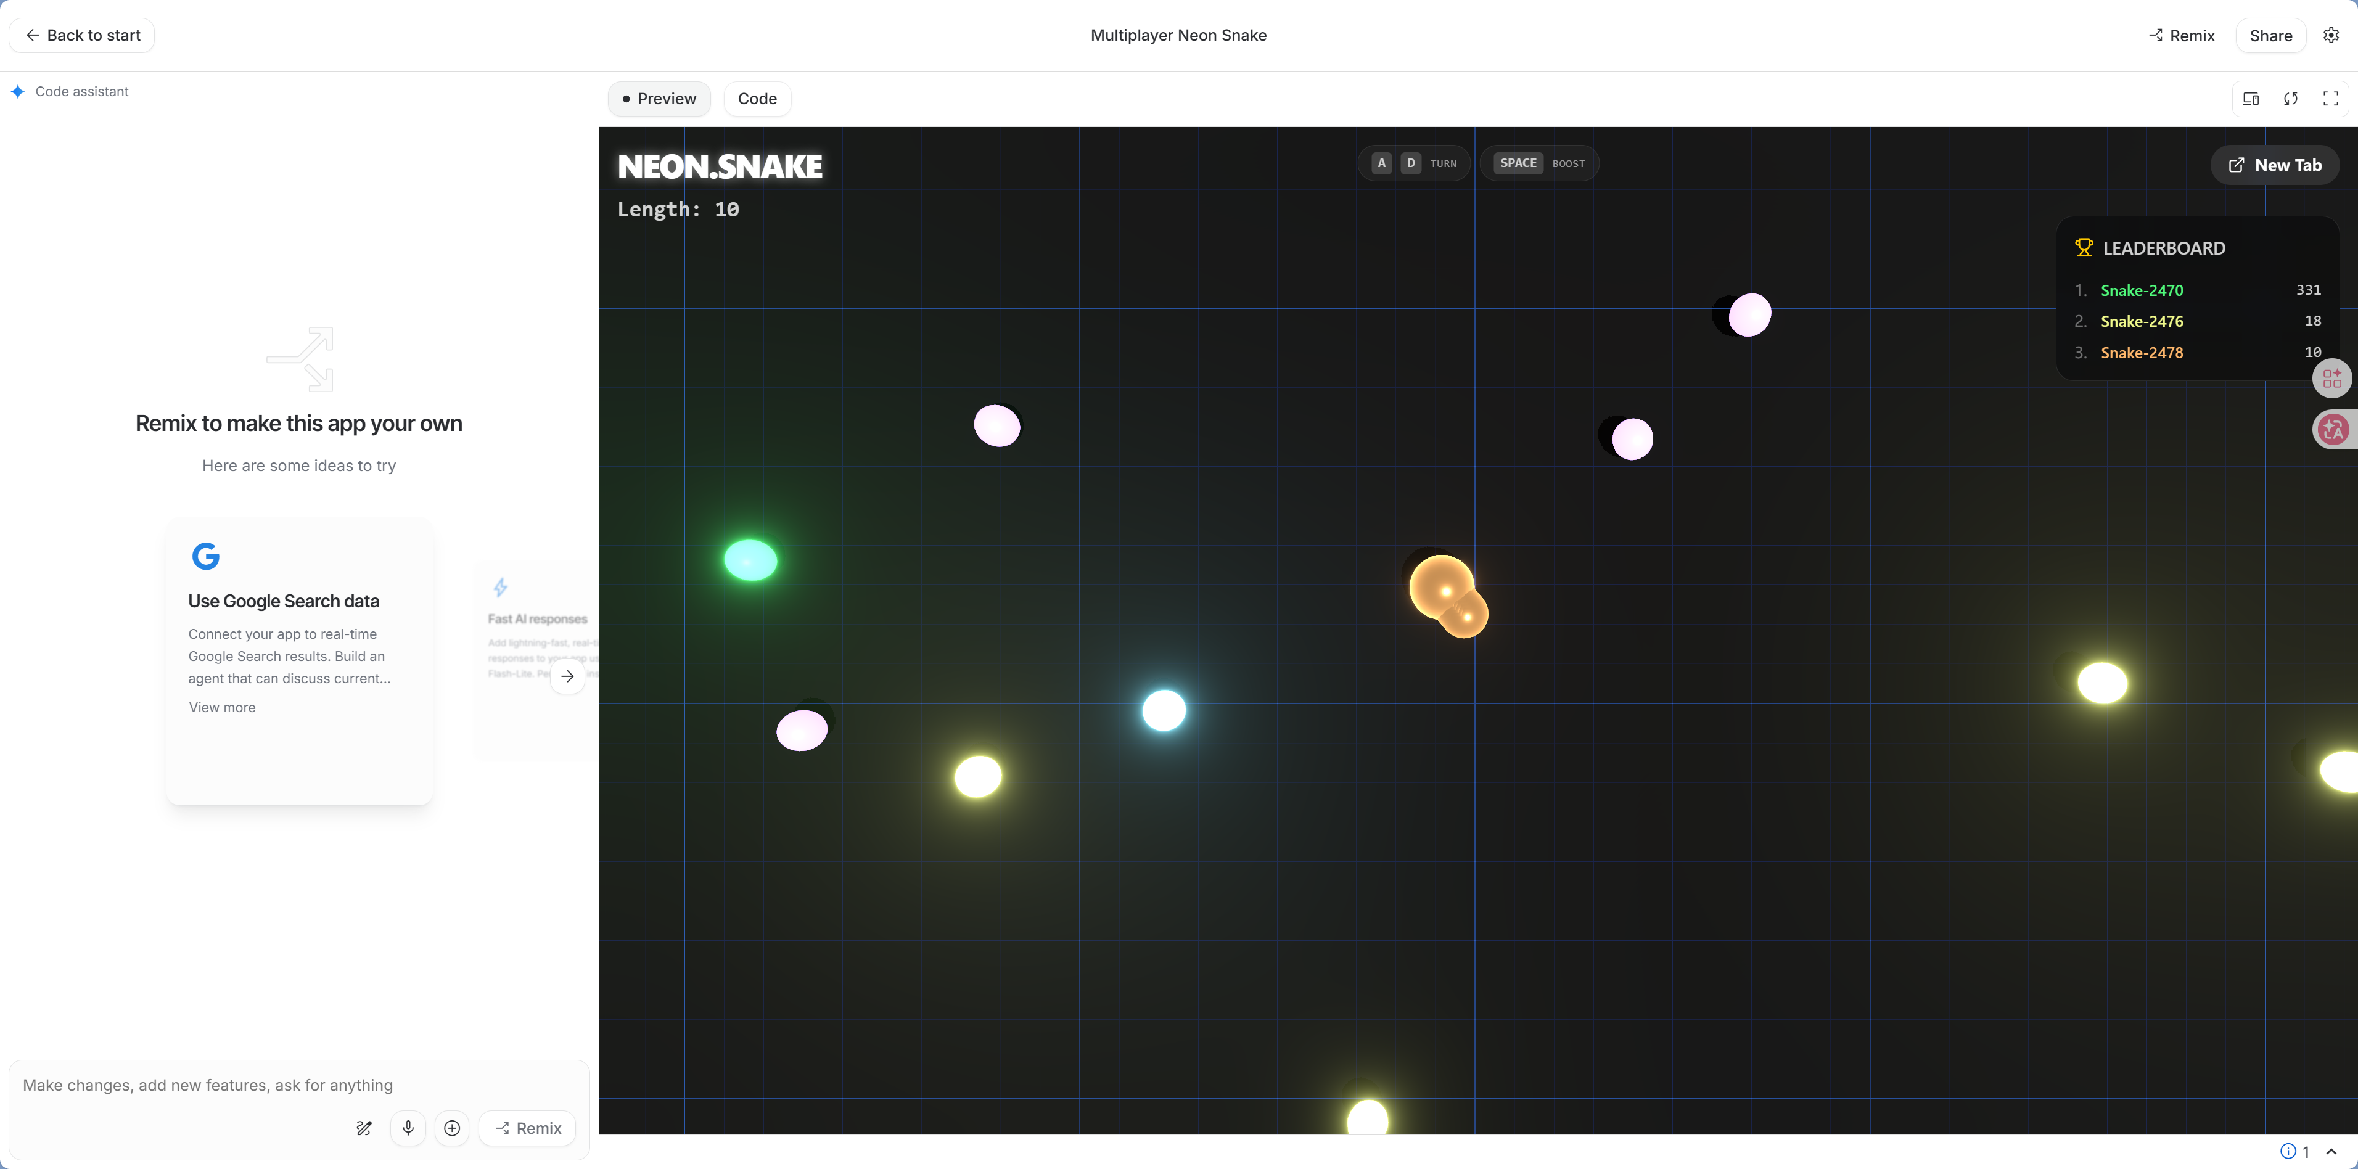Viewport: 2358px width, 1169px height.
Task: Click the device preview icon
Action: coord(2251,99)
